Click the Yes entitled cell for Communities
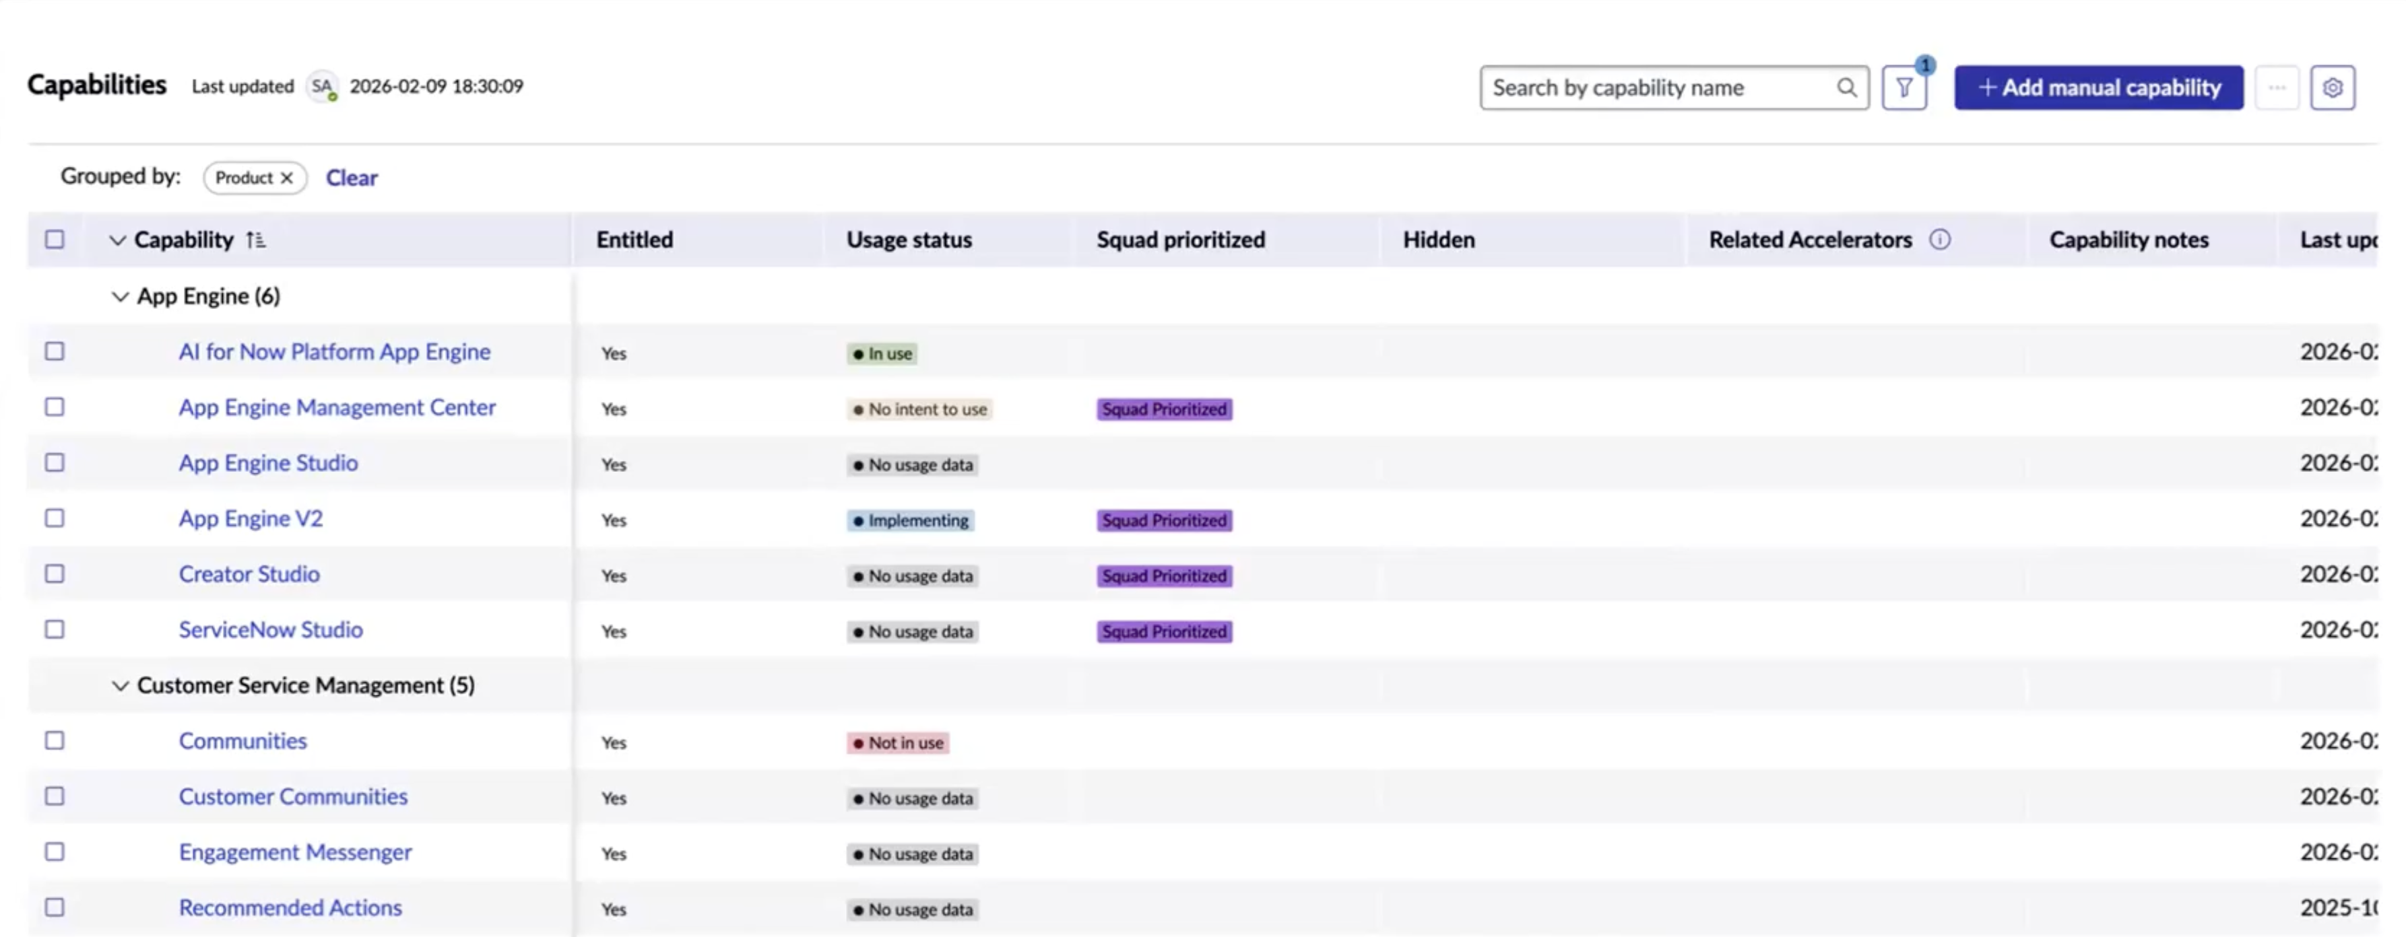 click(x=614, y=743)
